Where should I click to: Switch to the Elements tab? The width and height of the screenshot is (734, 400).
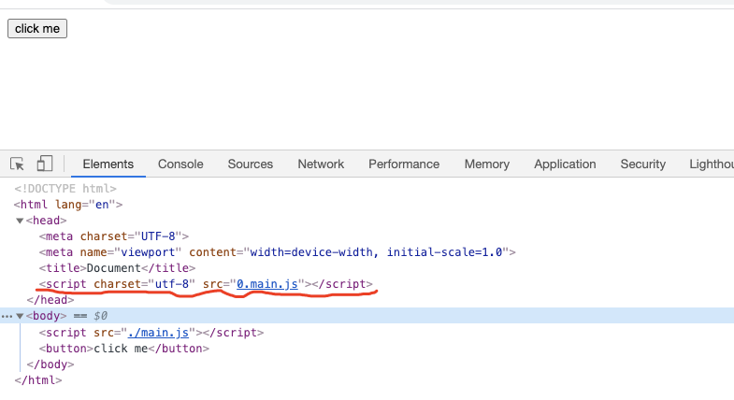tap(108, 164)
